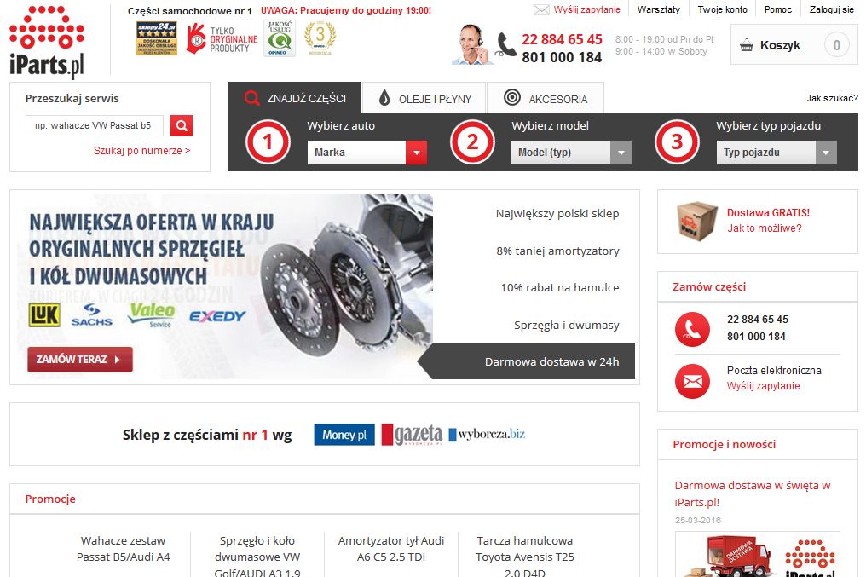The image size is (866, 577).
Task: Click the sklepy24.pl rating badge
Action: click(x=157, y=38)
